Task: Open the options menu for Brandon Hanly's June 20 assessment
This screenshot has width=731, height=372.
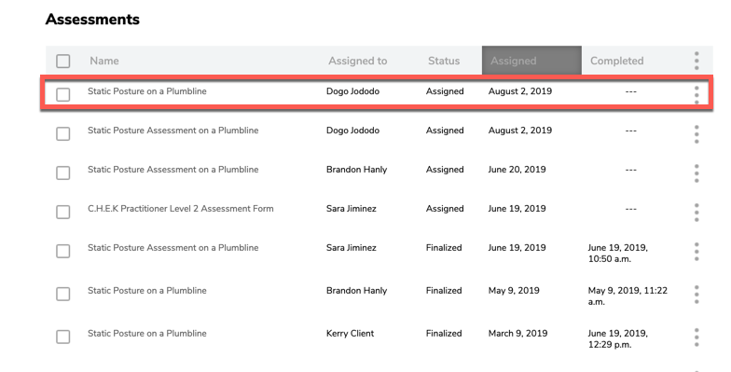Action: click(697, 173)
